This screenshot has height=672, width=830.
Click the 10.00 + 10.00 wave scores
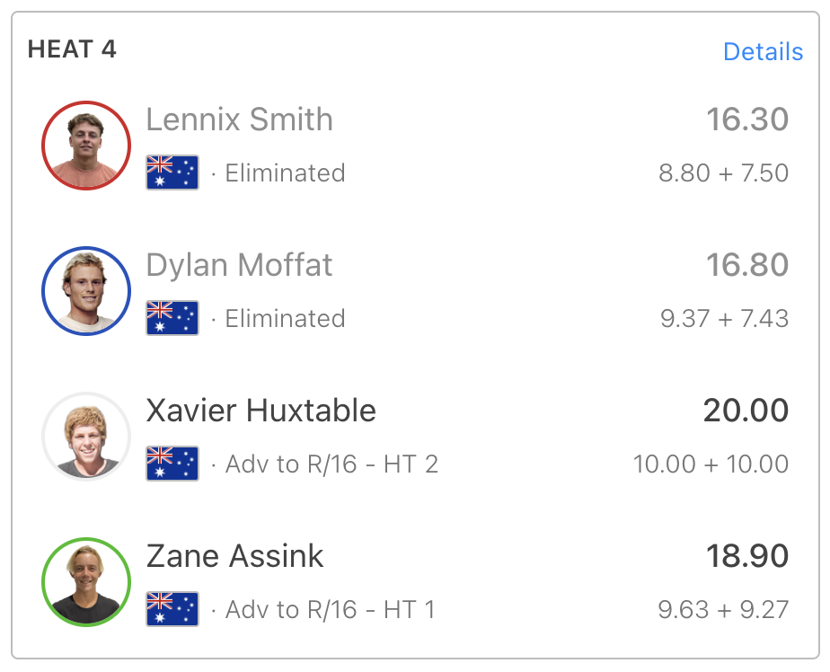pyautogui.click(x=711, y=464)
